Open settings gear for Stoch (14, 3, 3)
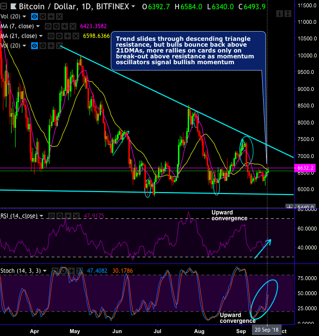Screen dimensions: 319x336 click(x=63, y=271)
